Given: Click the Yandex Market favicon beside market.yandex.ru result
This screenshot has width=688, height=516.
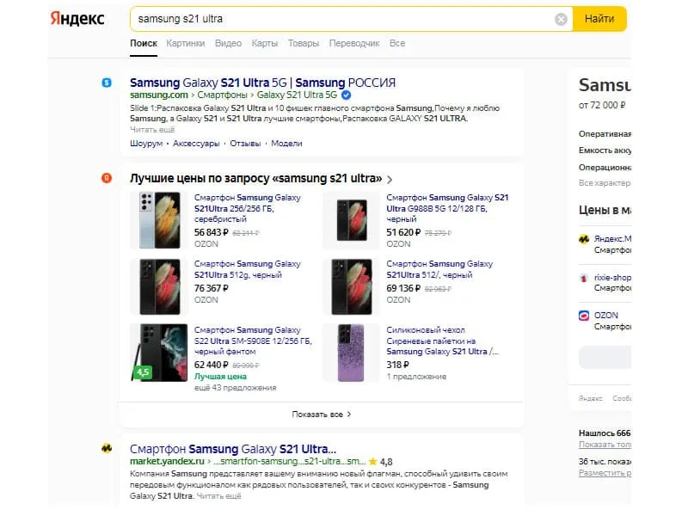Looking at the screenshot, I should pos(107,449).
